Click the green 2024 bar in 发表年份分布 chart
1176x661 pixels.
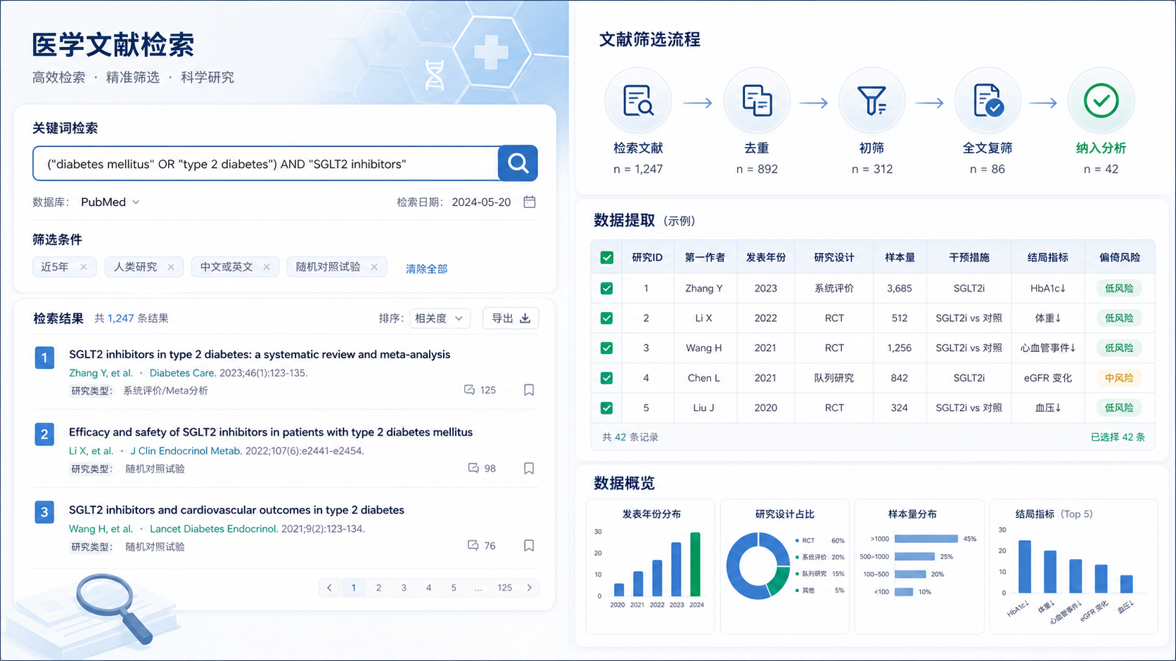pos(696,564)
